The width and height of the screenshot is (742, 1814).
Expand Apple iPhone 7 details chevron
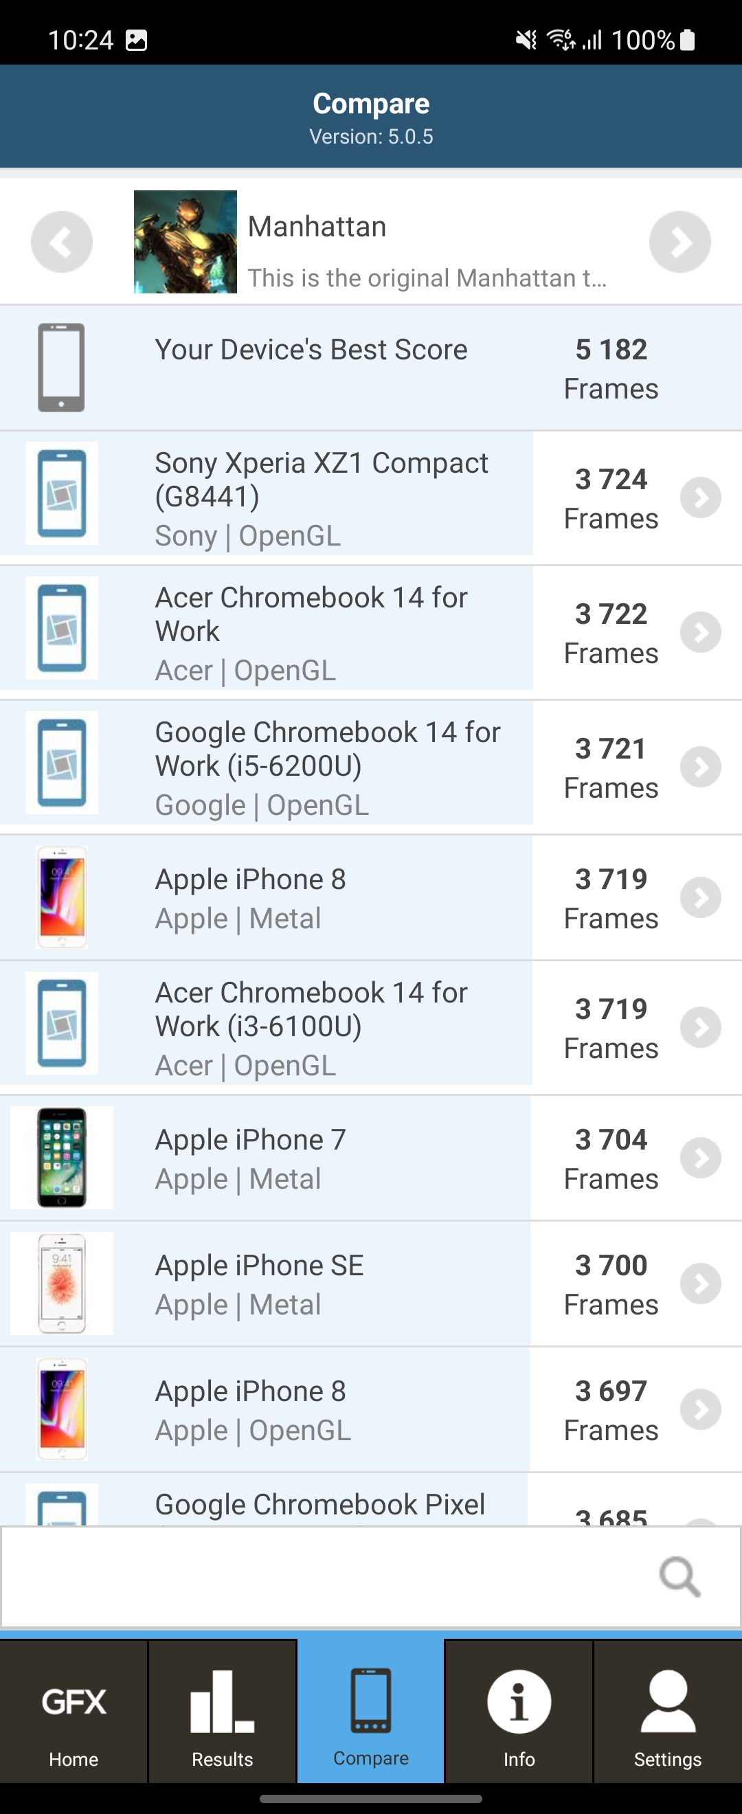[700, 1158]
